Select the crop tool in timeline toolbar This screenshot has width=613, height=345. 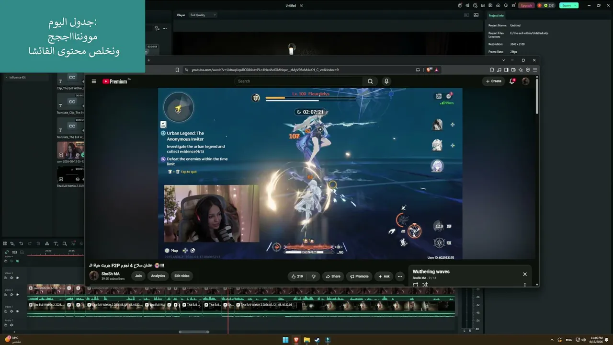coord(65,244)
